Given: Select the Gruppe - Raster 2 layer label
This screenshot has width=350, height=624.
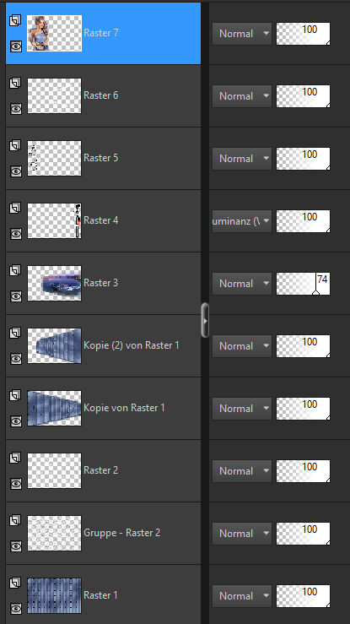Looking at the screenshot, I should (122, 533).
